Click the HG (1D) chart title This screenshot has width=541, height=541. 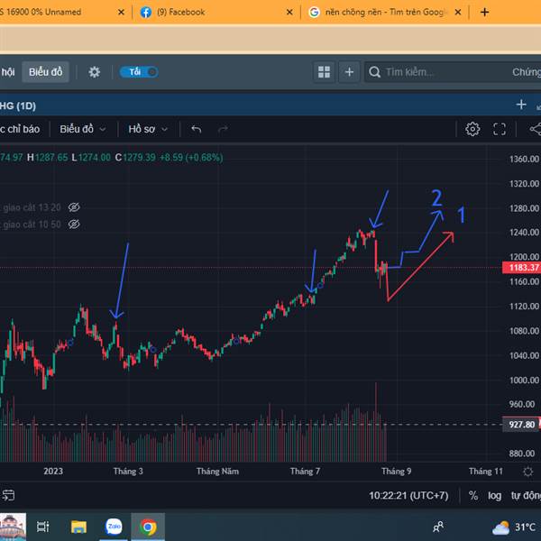click(x=18, y=105)
